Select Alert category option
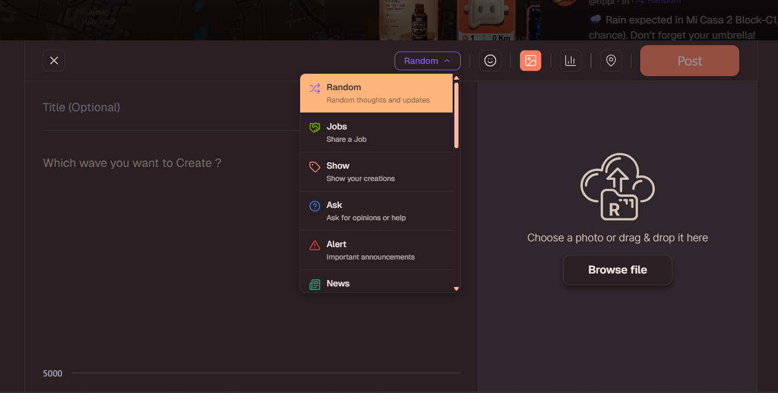The height and width of the screenshot is (393, 778). (x=376, y=250)
